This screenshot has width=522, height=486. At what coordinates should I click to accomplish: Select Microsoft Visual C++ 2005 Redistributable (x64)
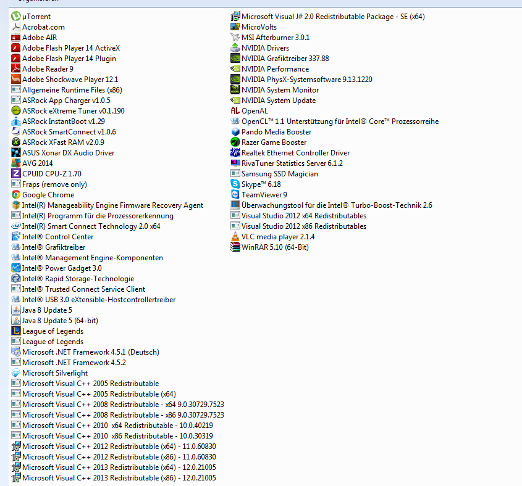tap(93, 394)
